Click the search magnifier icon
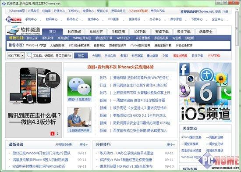The height and width of the screenshot is (172, 241). [x=29, y=55]
